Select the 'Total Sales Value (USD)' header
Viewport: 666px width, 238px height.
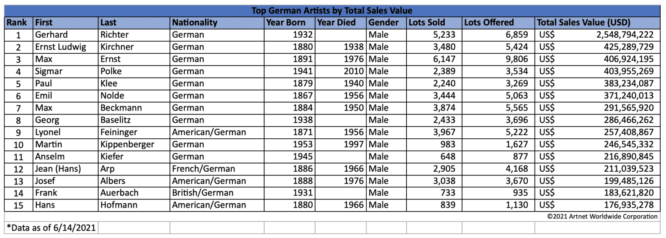pyautogui.click(x=584, y=23)
